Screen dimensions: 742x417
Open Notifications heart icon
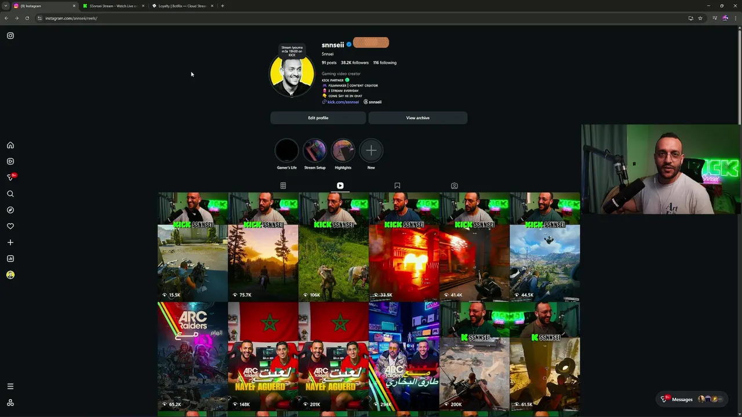tap(10, 226)
